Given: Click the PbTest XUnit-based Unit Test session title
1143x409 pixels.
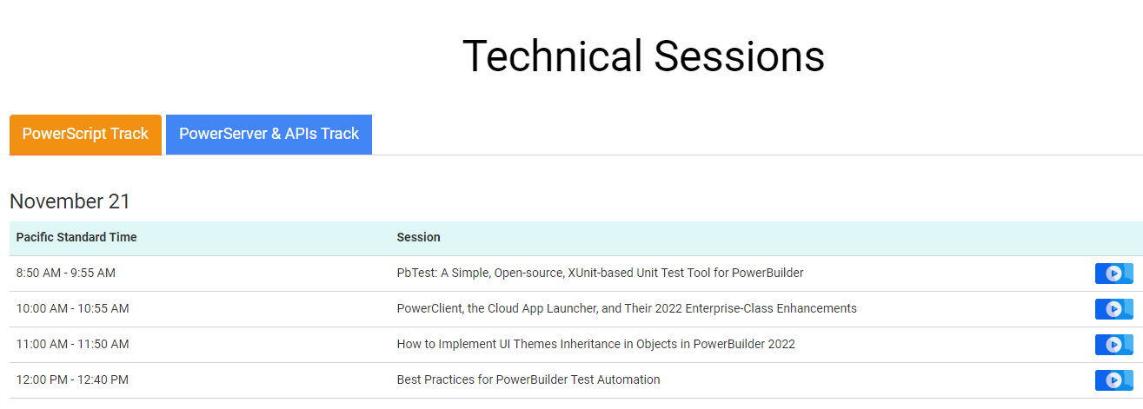Looking at the screenshot, I should pyautogui.click(x=600, y=273).
